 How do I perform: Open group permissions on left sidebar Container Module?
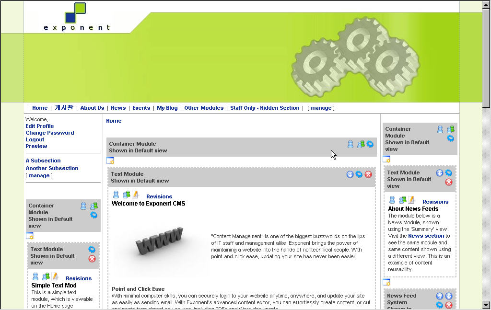[x=94, y=206]
